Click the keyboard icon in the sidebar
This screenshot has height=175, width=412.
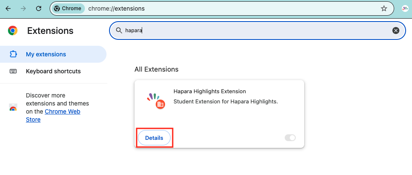[13, 71]
